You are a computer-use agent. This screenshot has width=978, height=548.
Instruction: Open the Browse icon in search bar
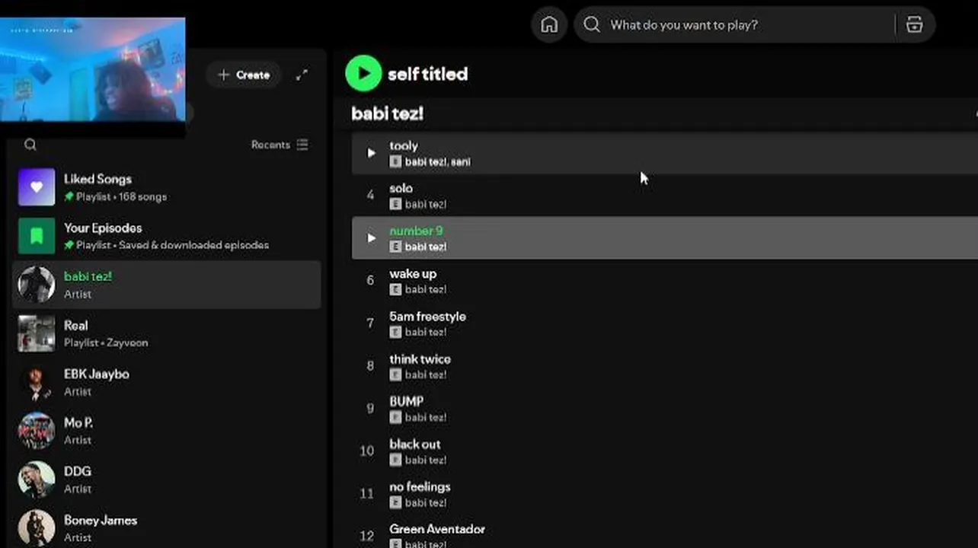coord(914,25)
